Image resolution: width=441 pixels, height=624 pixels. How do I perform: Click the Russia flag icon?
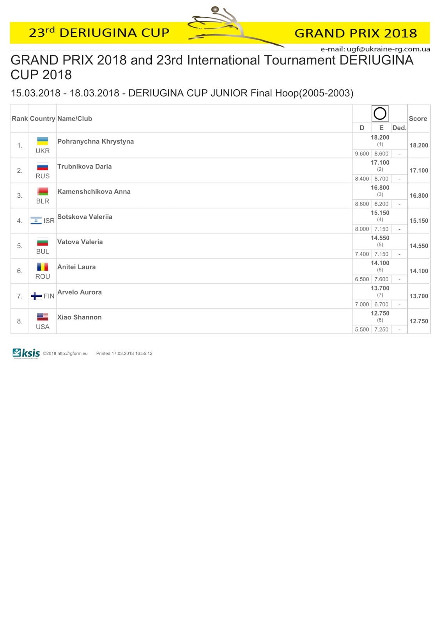click(43, 167)
